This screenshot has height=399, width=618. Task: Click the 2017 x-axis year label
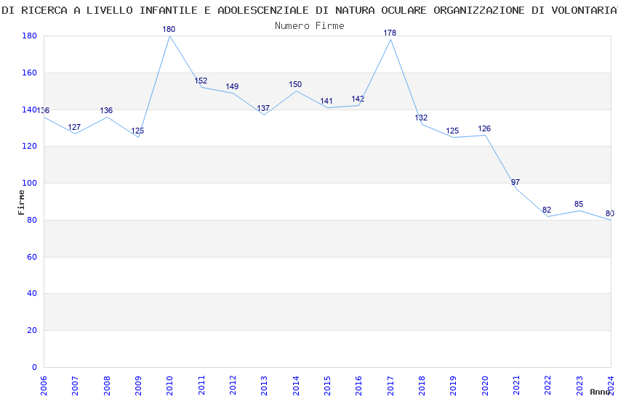[390, 386]
